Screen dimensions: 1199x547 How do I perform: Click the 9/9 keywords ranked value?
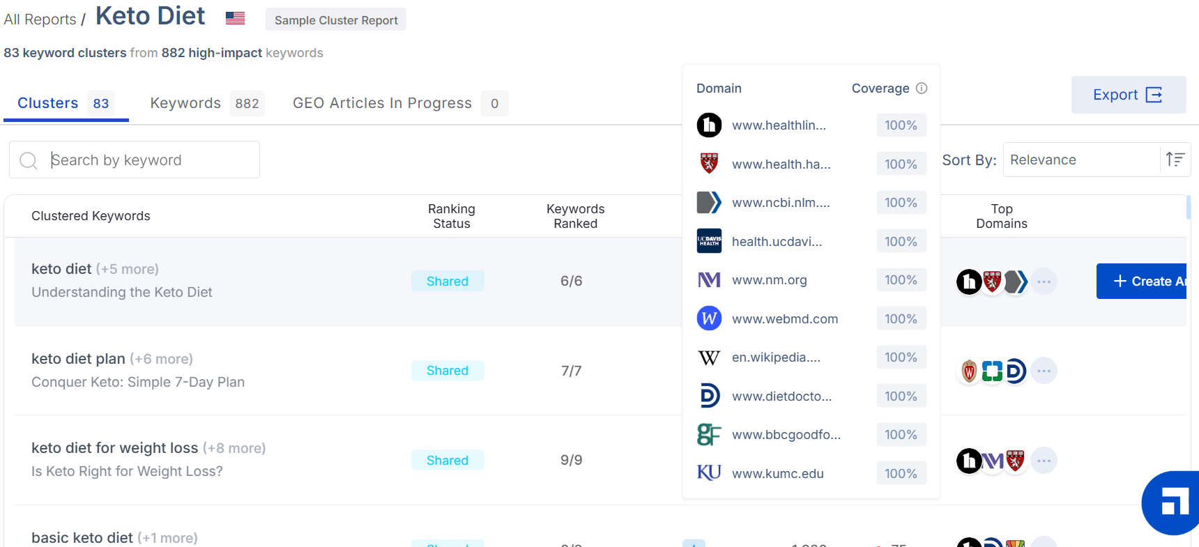[x=572, y=460]
